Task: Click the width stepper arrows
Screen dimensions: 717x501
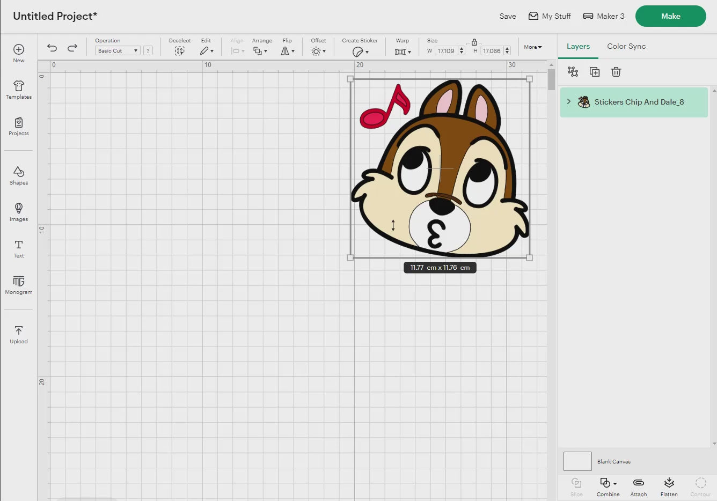Action: pyautogui.click(x=462, y=51)
